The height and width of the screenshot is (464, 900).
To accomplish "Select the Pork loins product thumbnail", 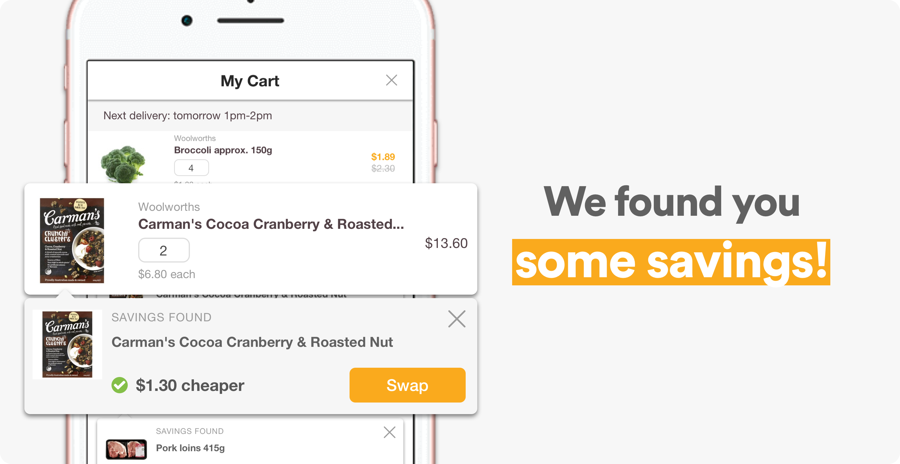I will click(x=126, y=449).
